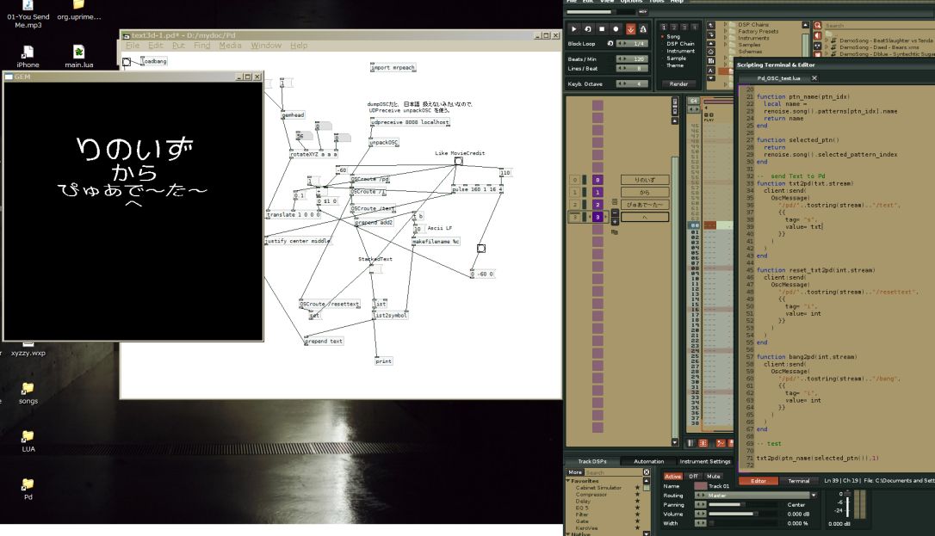935x536 pixels.
Task: Click the home directory icon in browser
Action: [711, 52]
